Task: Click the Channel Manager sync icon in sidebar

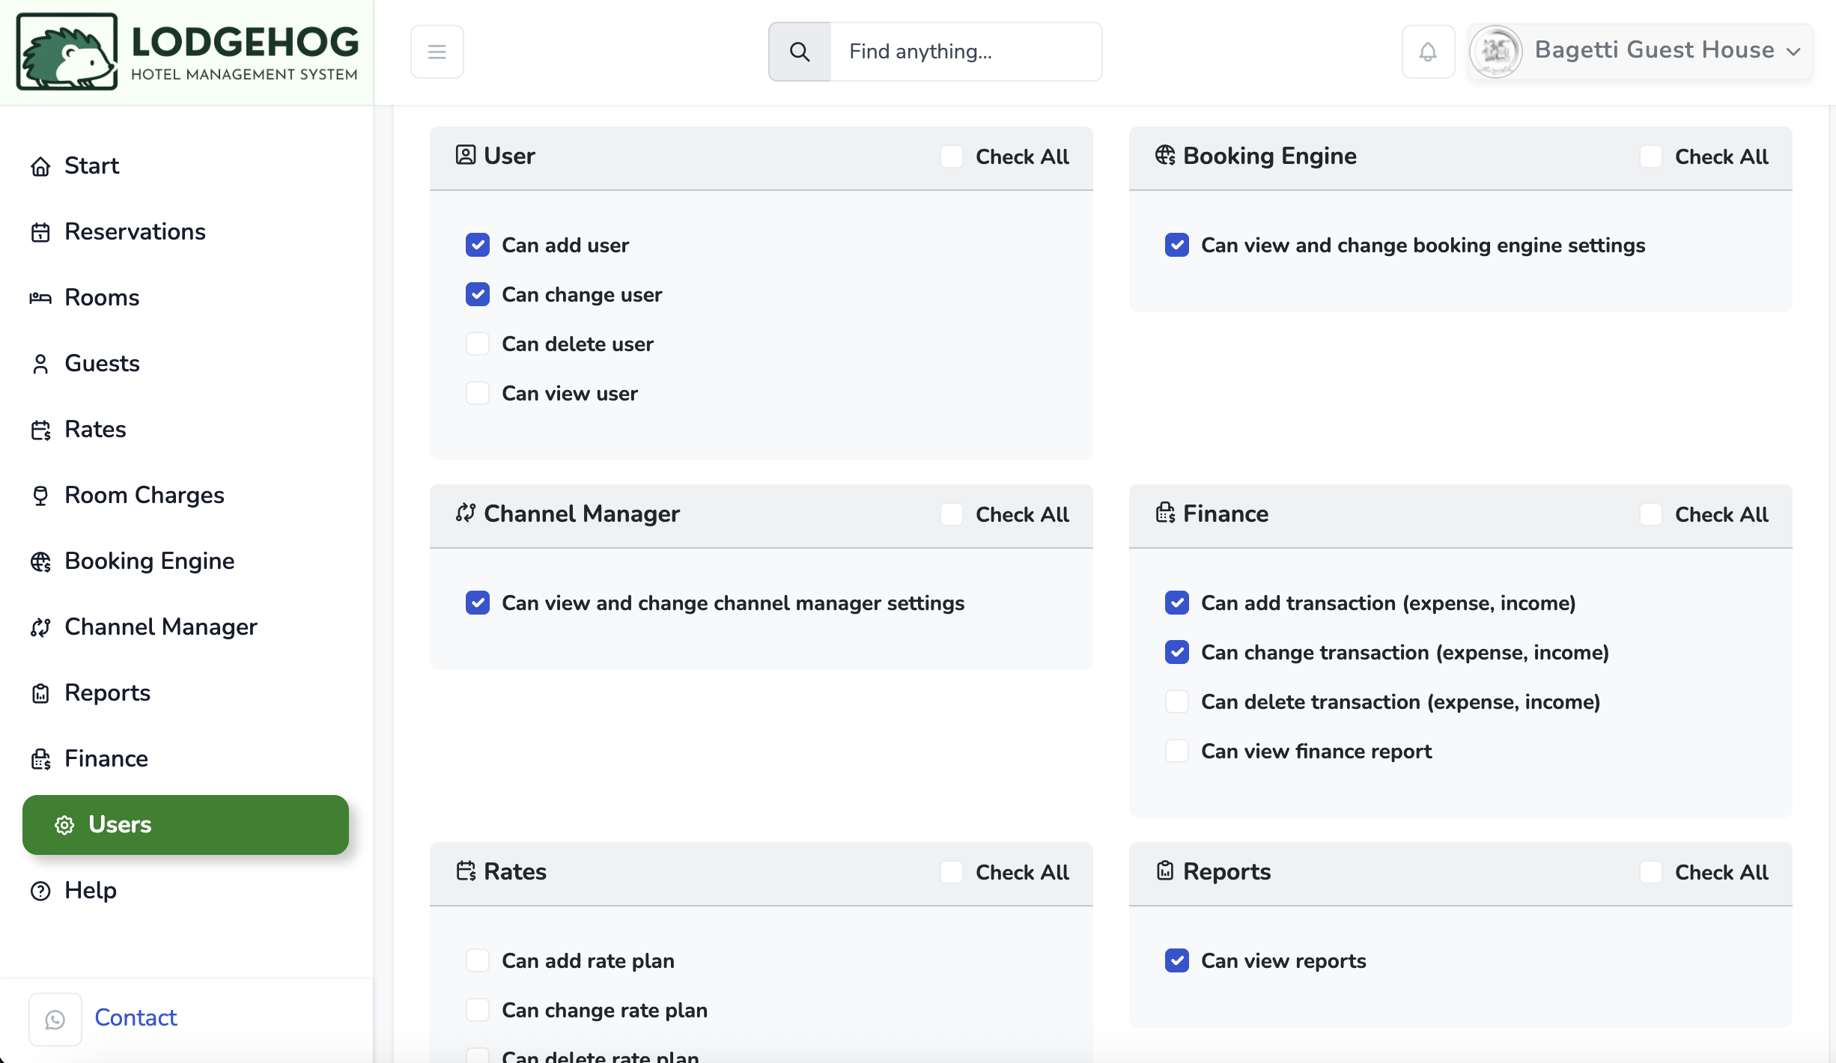Action: 40,627
